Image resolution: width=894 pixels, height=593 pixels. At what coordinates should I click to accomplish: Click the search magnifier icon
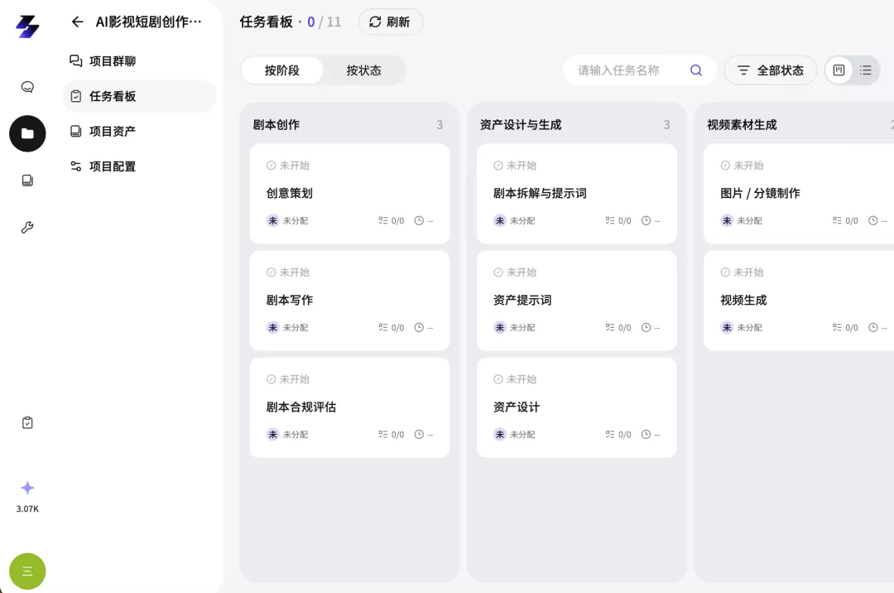click(695, 70)
